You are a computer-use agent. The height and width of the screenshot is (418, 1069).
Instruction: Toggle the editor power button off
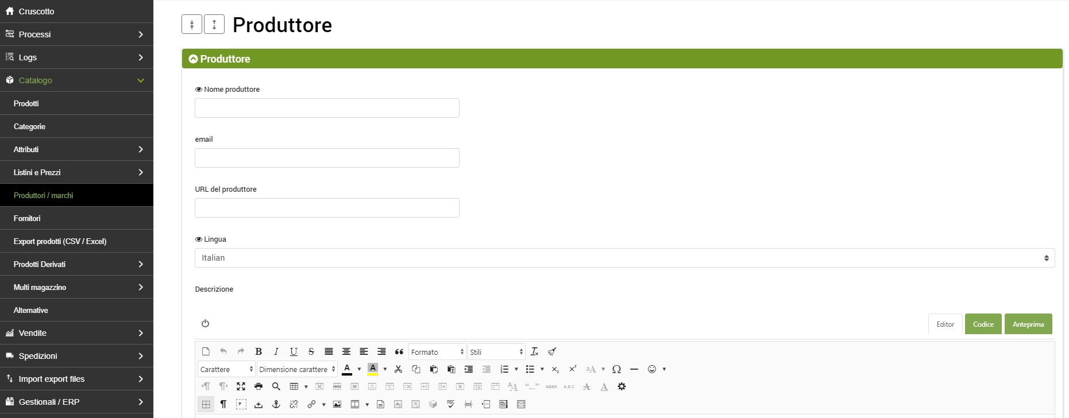205,323
